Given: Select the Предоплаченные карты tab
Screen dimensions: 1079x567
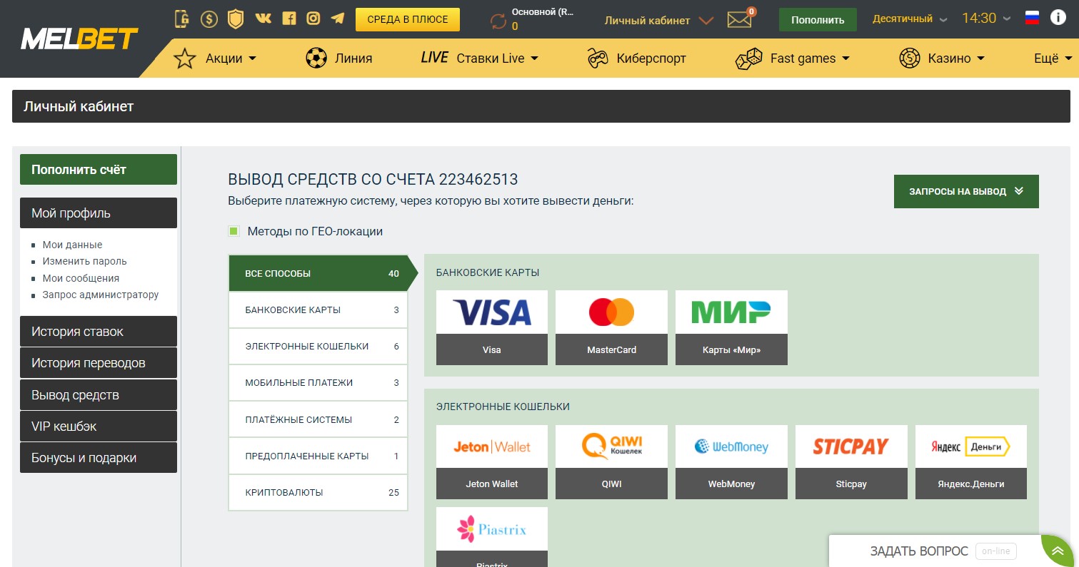Looking at the screenshot, I should pyautogui.click(x=318, y=456).
